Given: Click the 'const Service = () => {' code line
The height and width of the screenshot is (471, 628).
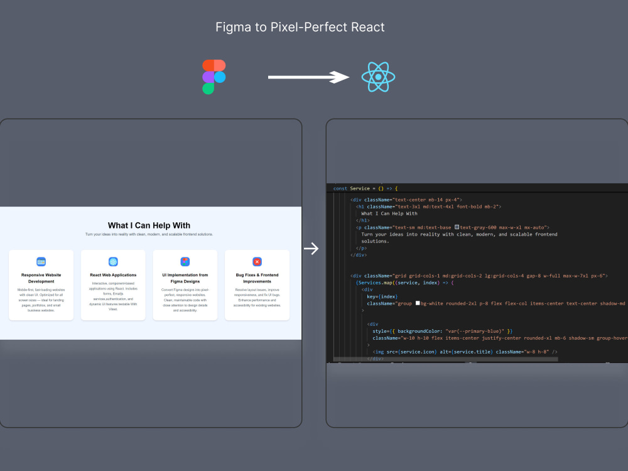Looking at the screenshot, I should click(365, 188).
